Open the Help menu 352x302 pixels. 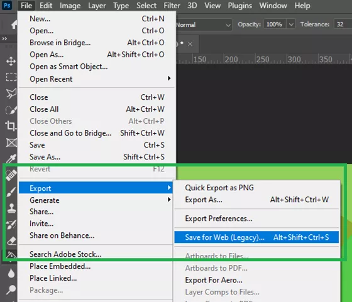(302, 6)
